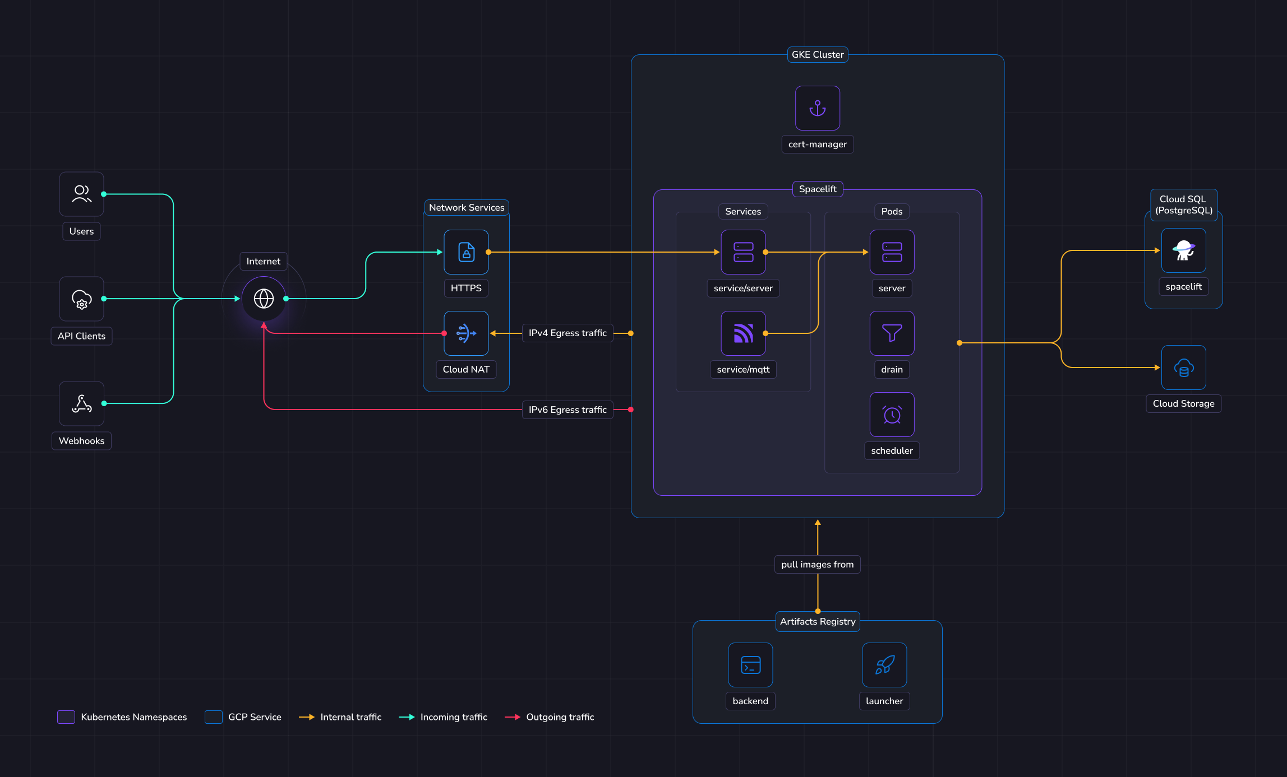This screenshot has width=1287, height=777.
Task: Click the Webhooks icon
Action: click(x=81, y=403)
